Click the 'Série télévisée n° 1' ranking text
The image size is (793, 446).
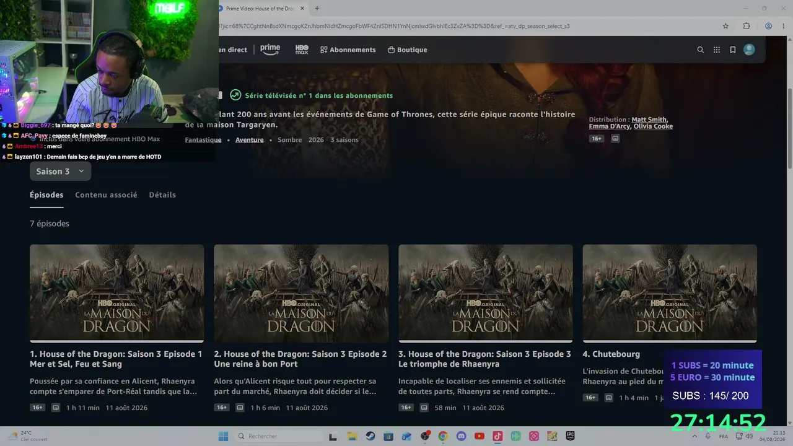click(319, 95)
